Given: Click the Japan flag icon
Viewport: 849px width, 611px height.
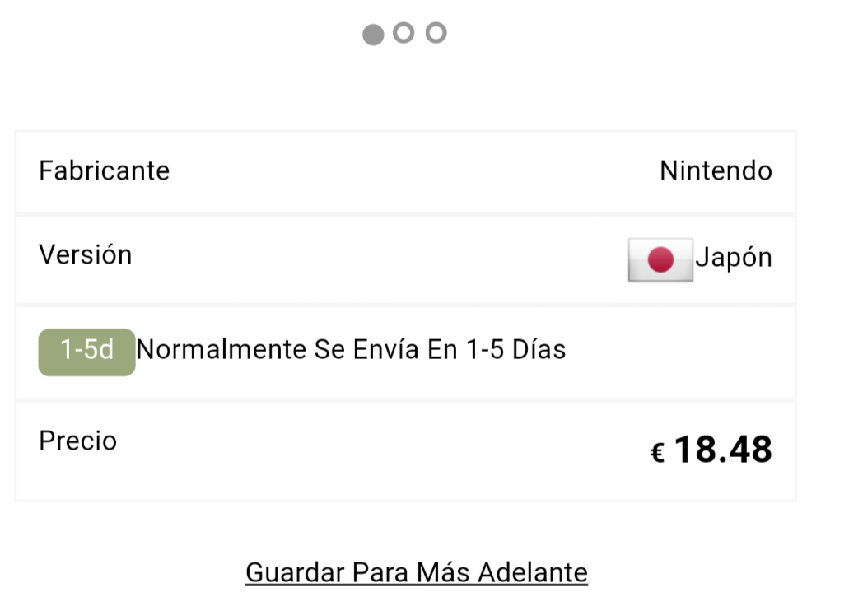Looking at the screenshot, I should pyautogui.click(x=660, y=260).
